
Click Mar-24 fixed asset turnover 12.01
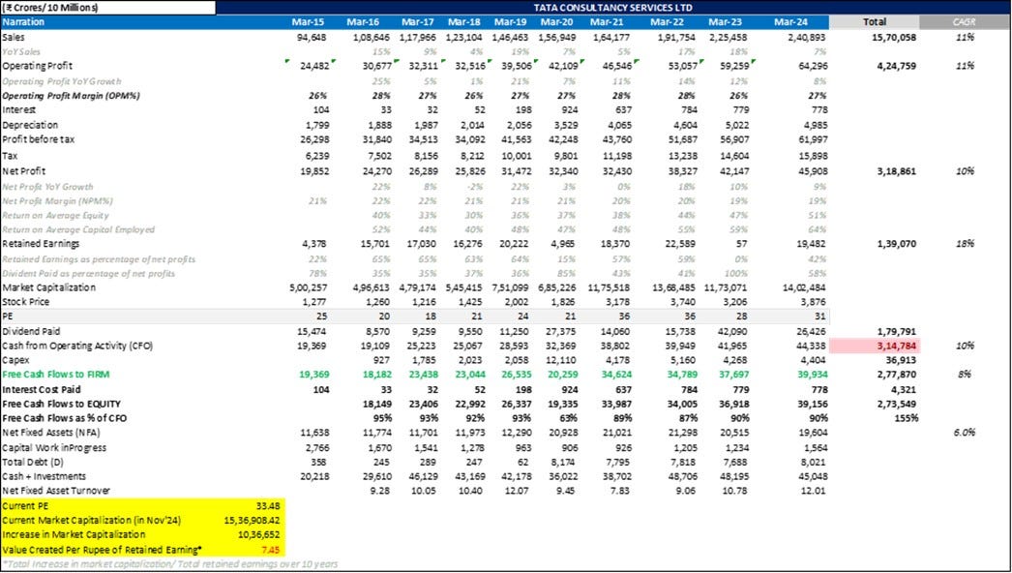point(814,491)
